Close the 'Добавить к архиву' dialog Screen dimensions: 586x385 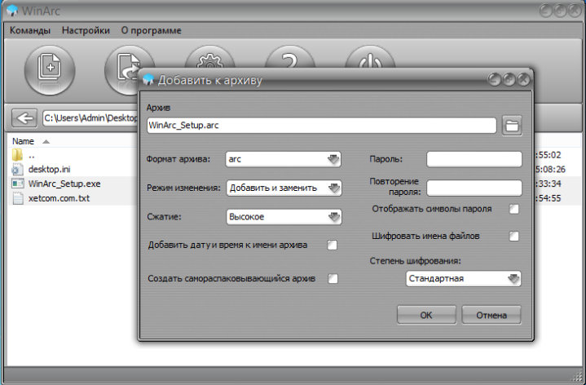tap(523, 79)
